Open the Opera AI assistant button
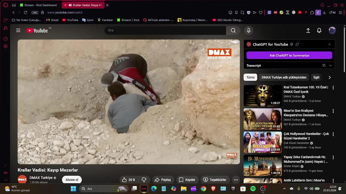Viewport: 346px width, 194px height. tap(332, 12)
